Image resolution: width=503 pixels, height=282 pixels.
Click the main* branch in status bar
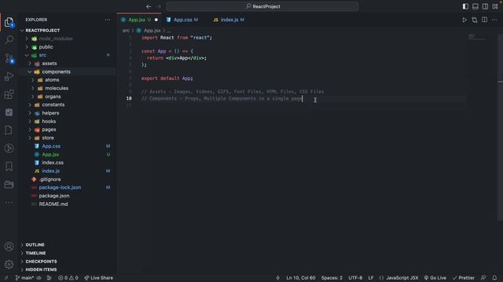pyautogui.click(x=24, y=278)
